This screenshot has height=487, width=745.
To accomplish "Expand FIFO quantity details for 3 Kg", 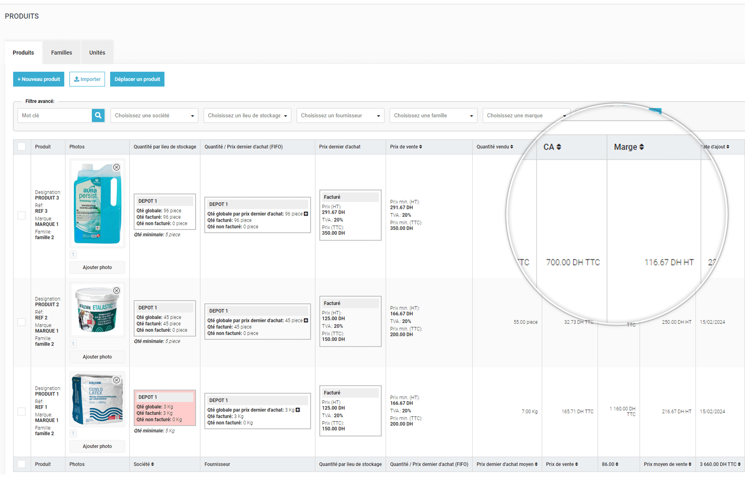I will (298, 410).
